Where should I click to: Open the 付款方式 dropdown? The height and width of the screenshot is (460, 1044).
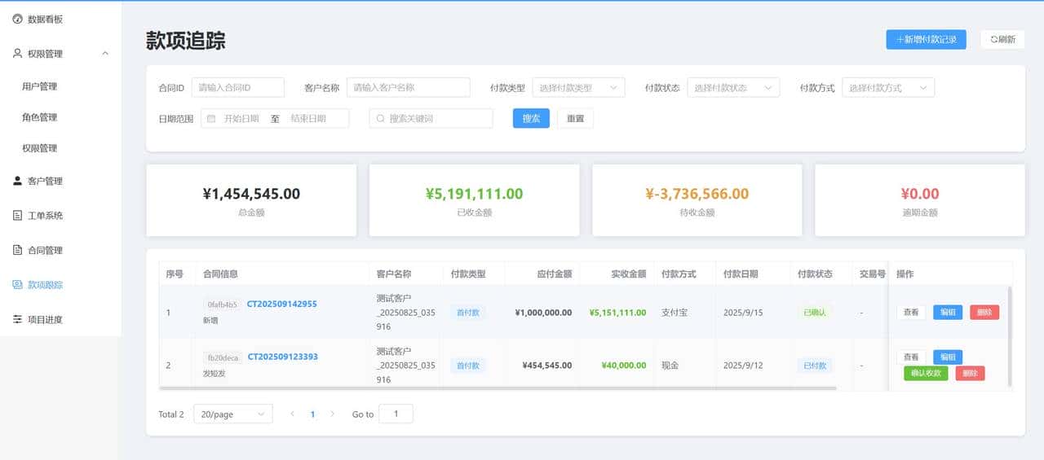pos(888,87)
